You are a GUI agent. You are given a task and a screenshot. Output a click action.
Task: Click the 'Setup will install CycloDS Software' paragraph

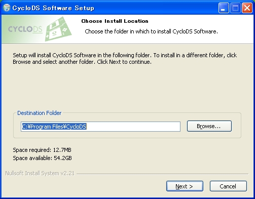tap(125, 58)
